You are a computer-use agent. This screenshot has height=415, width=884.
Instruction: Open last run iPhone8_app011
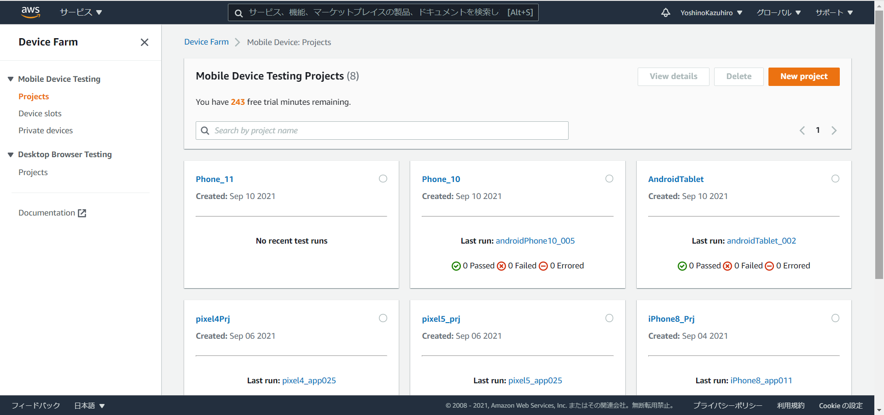761,381
